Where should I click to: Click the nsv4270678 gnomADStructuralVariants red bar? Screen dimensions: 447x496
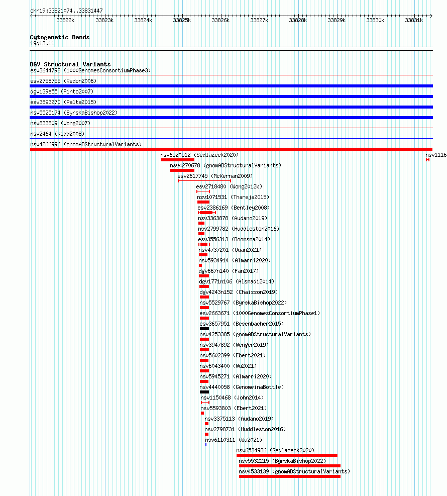pyautogui.click(x=182, y=170)
